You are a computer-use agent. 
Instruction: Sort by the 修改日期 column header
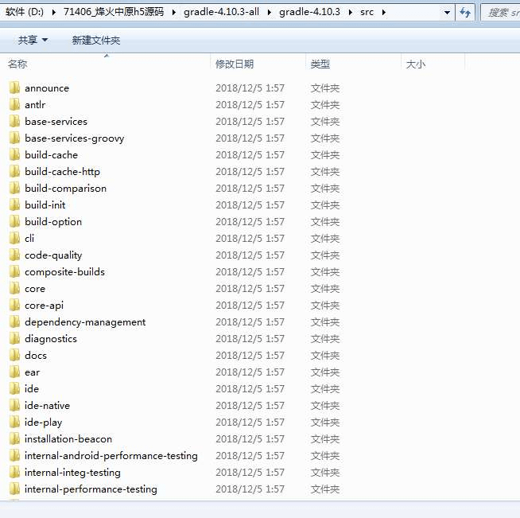[x=235, y=64]
